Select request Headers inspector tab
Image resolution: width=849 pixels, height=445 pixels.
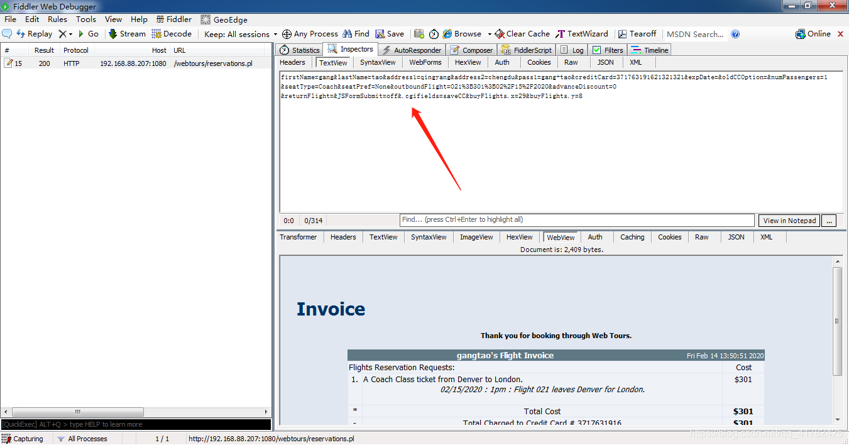[292, 62]
